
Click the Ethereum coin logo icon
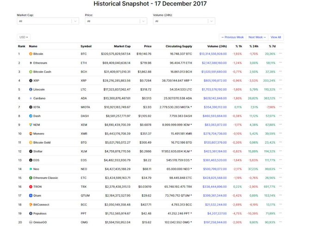[31, 63]
